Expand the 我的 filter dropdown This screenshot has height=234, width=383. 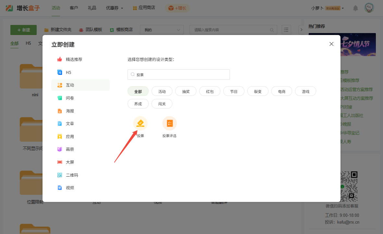pyautogui.click(x=162, y=30)
